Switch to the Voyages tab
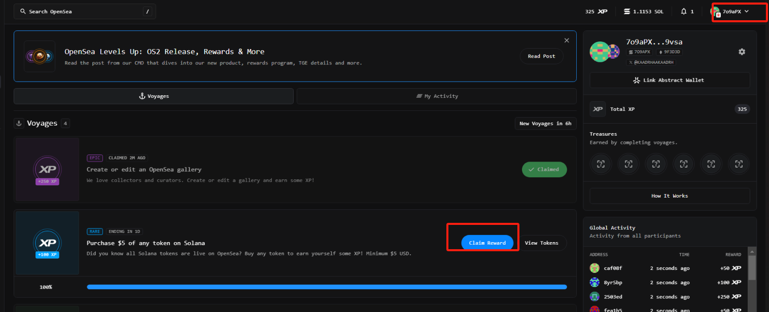769x312 pixels. tap(154, 96)
